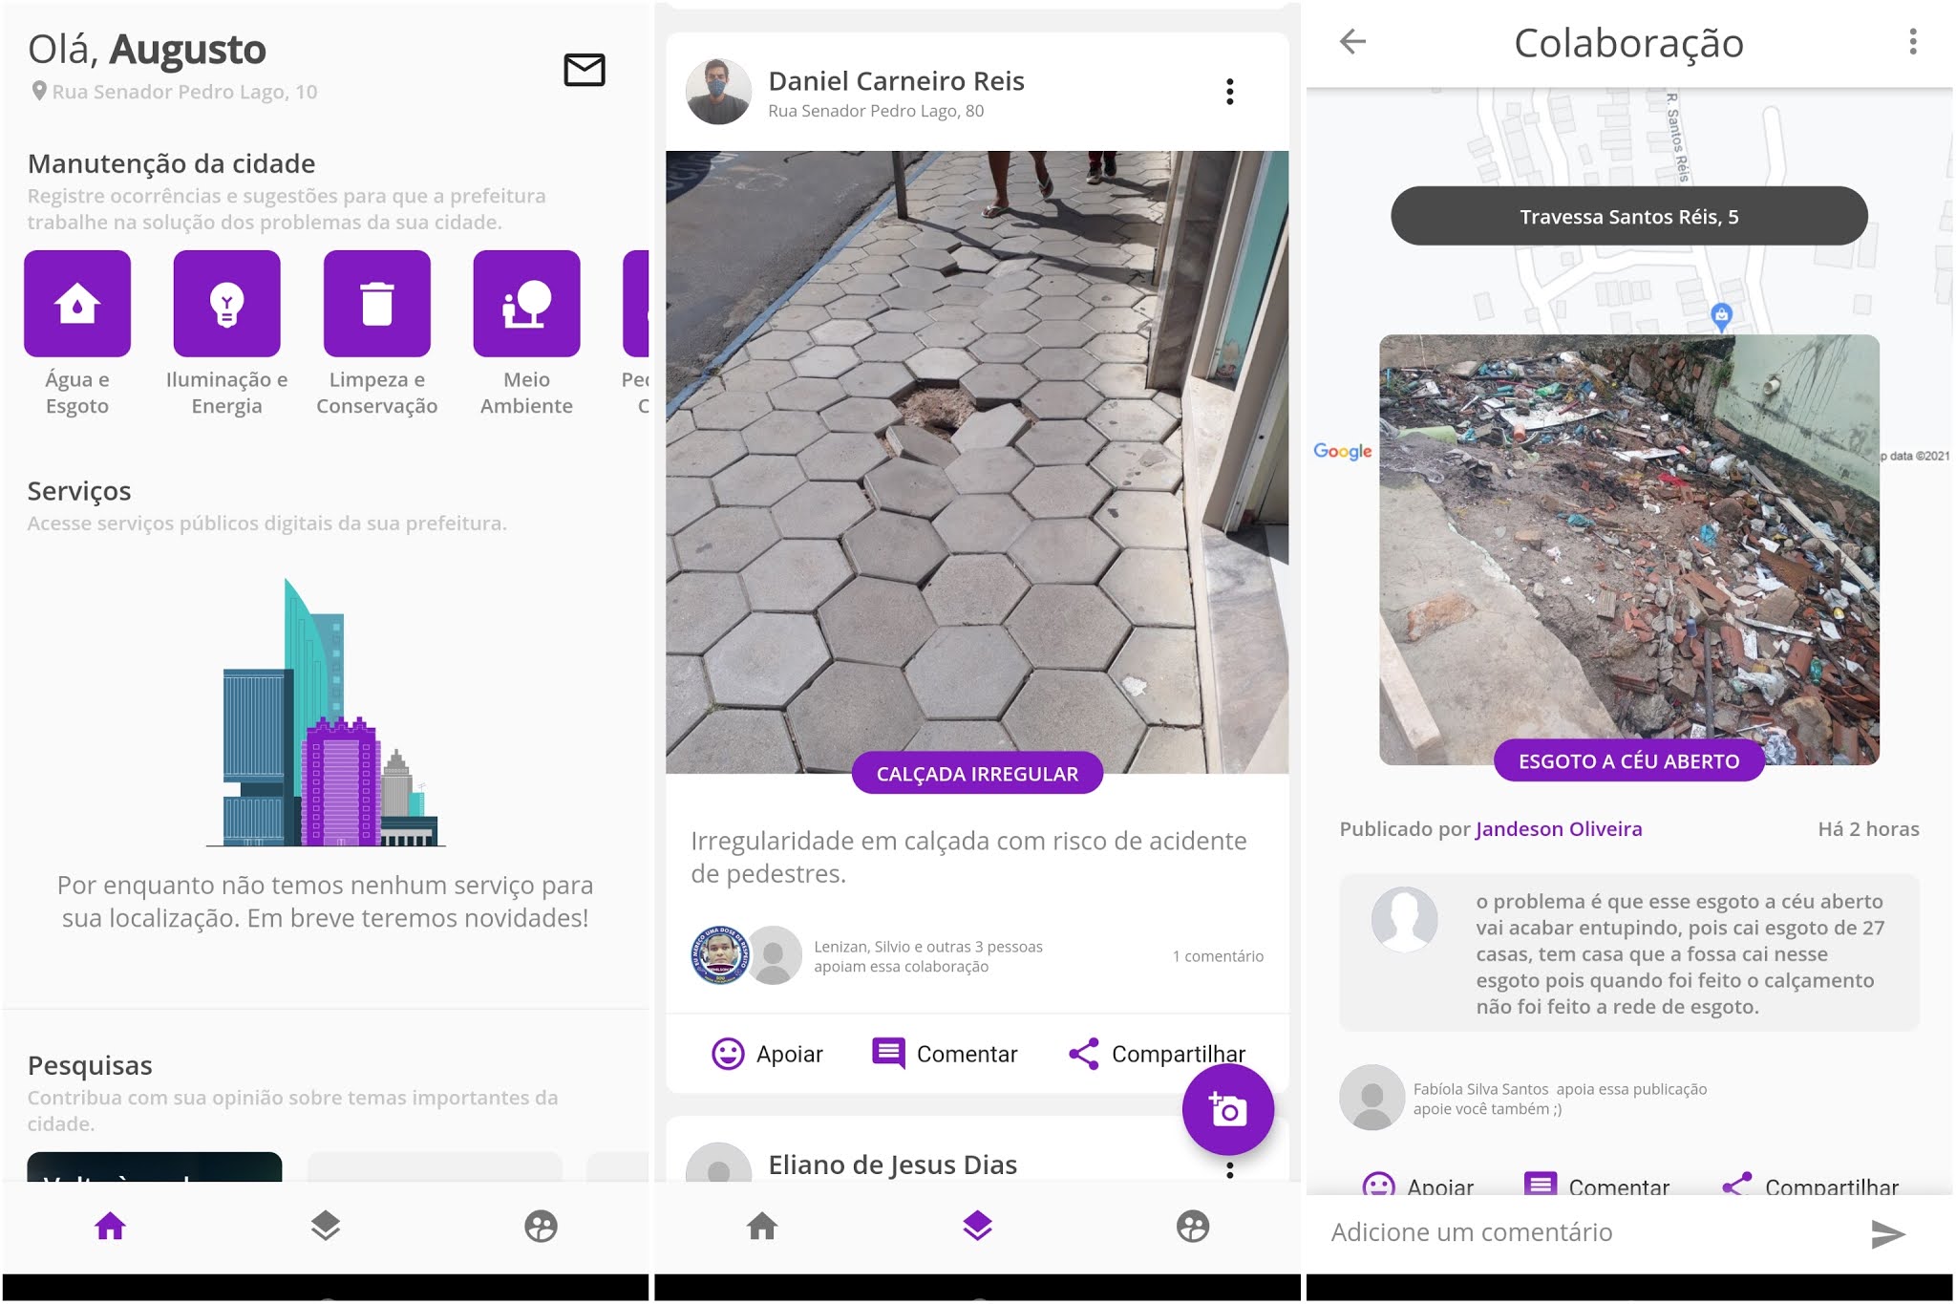The height and width of the screenshot is (1304, 1956).
Task: Open the messages envelope icon
Action: (x=584, y=70)
